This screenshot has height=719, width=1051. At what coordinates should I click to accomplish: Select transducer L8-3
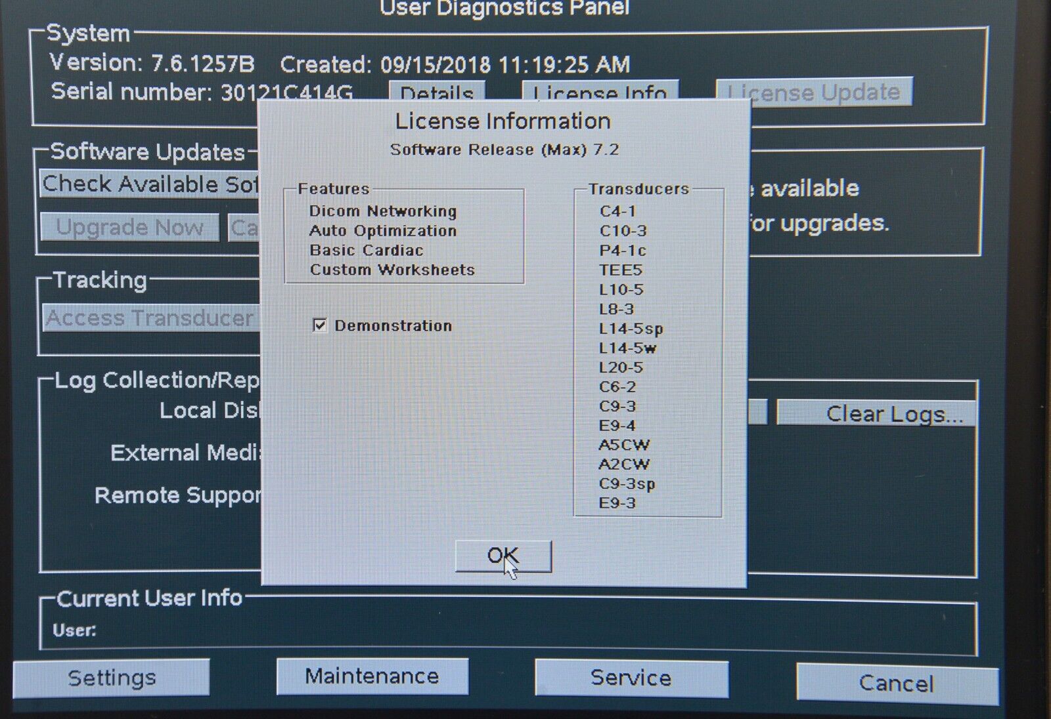click(616, 309)
